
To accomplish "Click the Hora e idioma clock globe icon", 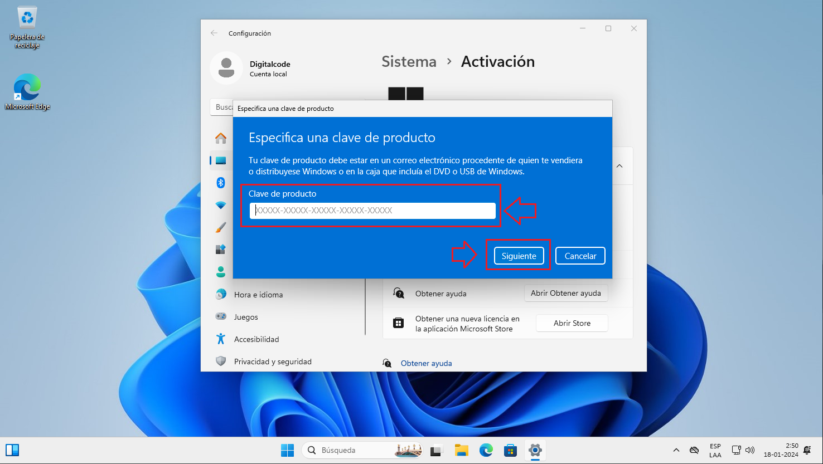I will pyautogui.click(x=221, y=294).
